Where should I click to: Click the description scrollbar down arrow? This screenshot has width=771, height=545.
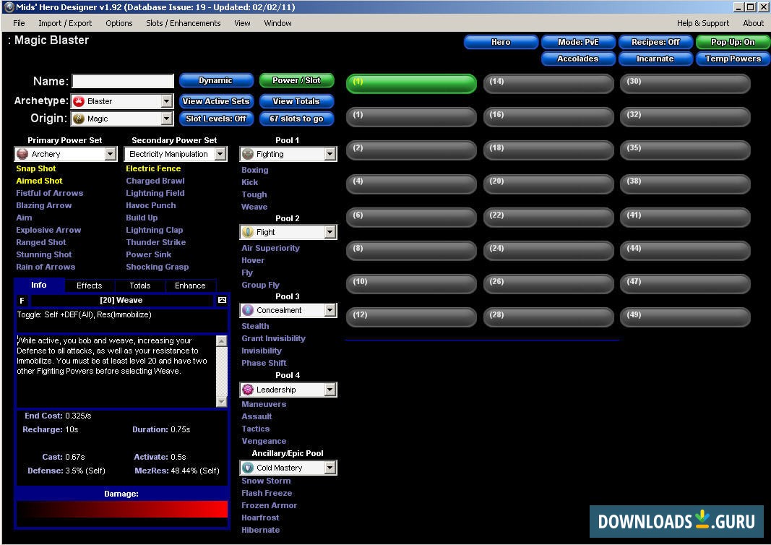coord(222,402)
